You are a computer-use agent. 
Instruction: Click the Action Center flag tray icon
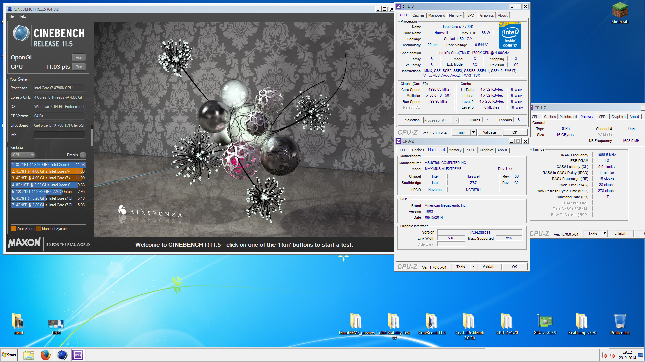(604, 355)
